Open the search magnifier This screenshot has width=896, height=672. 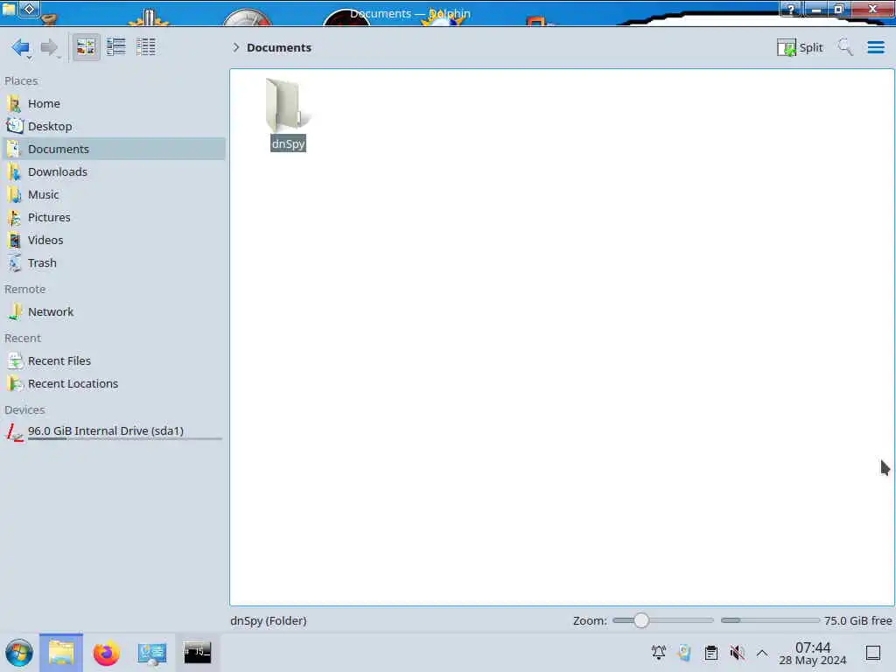point(845,47)
